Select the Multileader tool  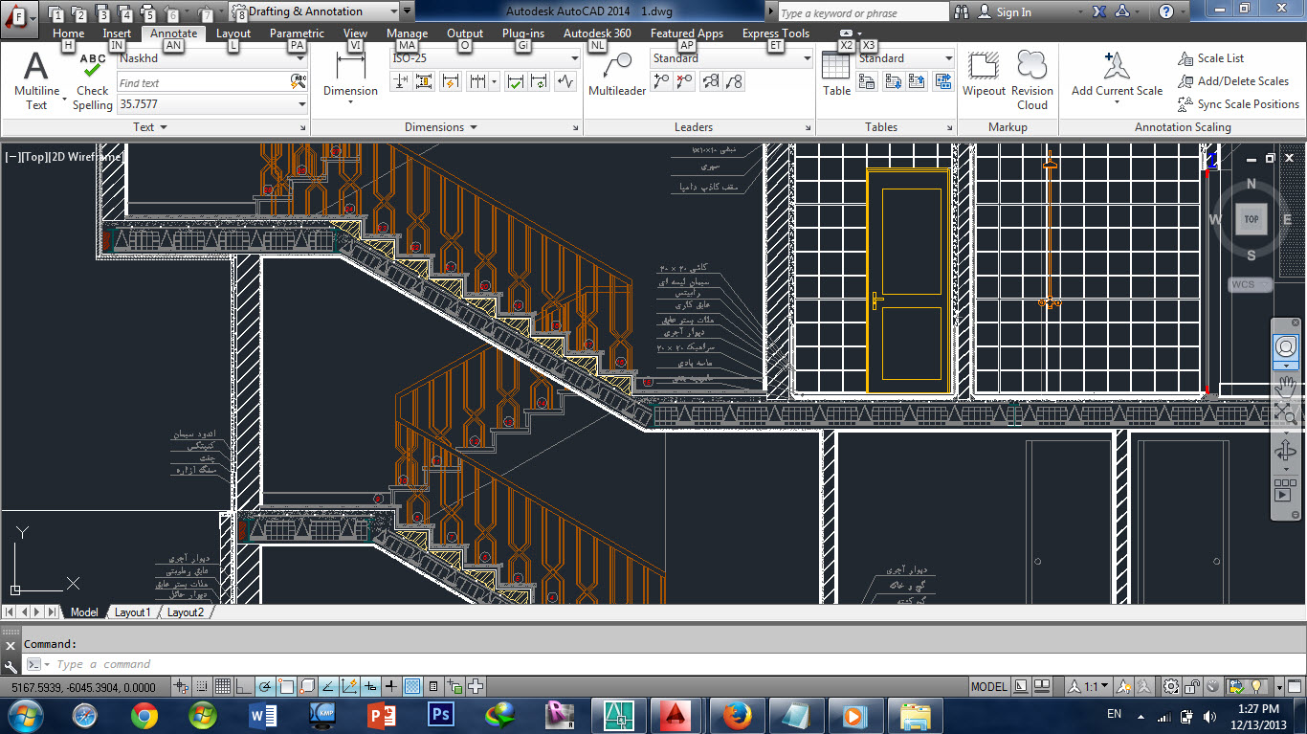(x=616, y=75)
